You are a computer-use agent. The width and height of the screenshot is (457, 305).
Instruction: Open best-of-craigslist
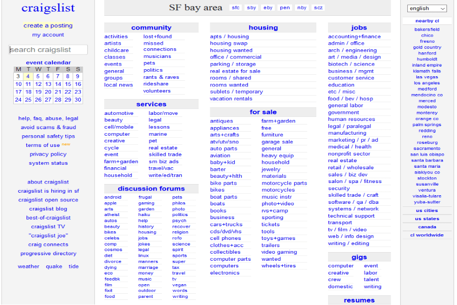coord(48,217)
